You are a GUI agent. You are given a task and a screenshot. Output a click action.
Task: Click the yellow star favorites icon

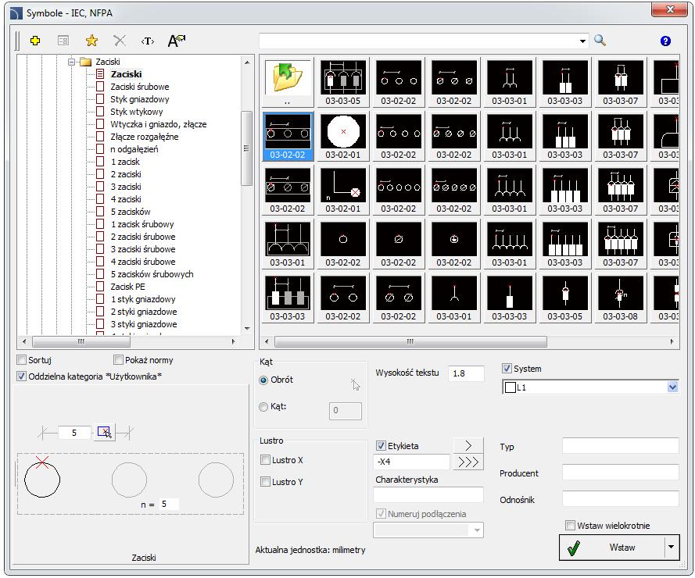pyautogui.click(x=91, y=41)
